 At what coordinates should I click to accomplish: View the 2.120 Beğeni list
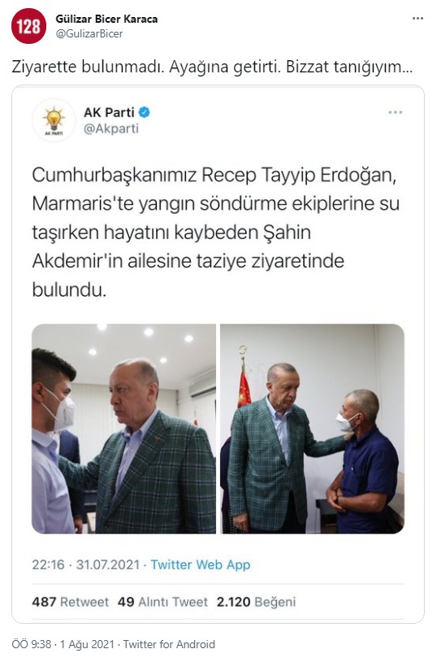[256, 602]
